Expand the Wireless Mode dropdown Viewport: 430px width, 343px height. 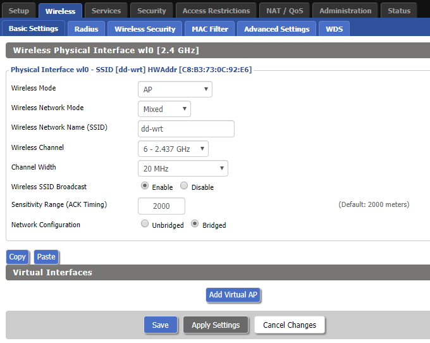pos(175,89)
